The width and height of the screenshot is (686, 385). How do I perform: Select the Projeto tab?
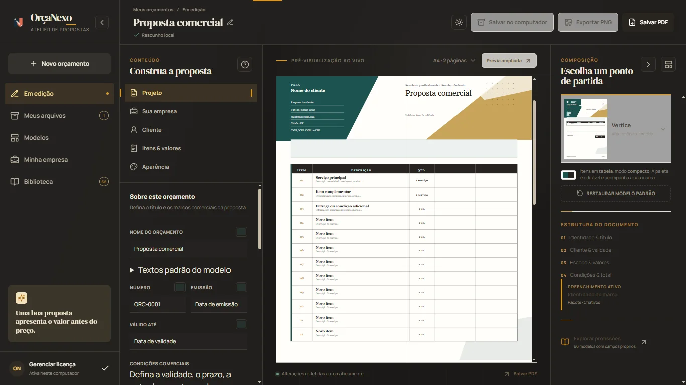(191, 93)
